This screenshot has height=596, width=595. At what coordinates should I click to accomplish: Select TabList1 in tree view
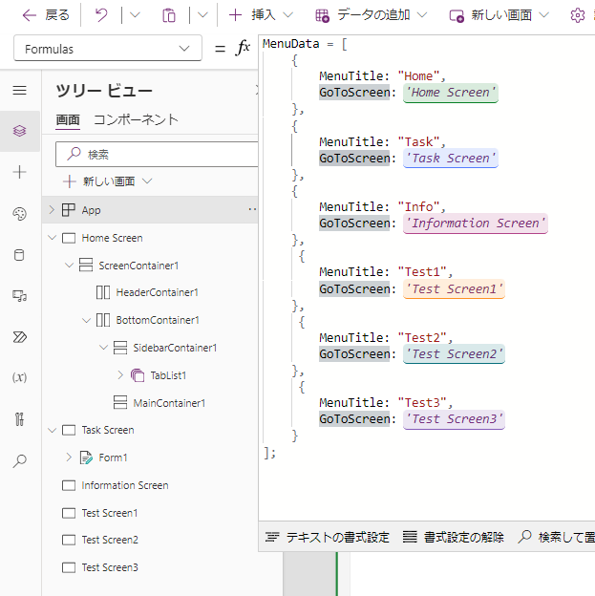tap(168, 375)
